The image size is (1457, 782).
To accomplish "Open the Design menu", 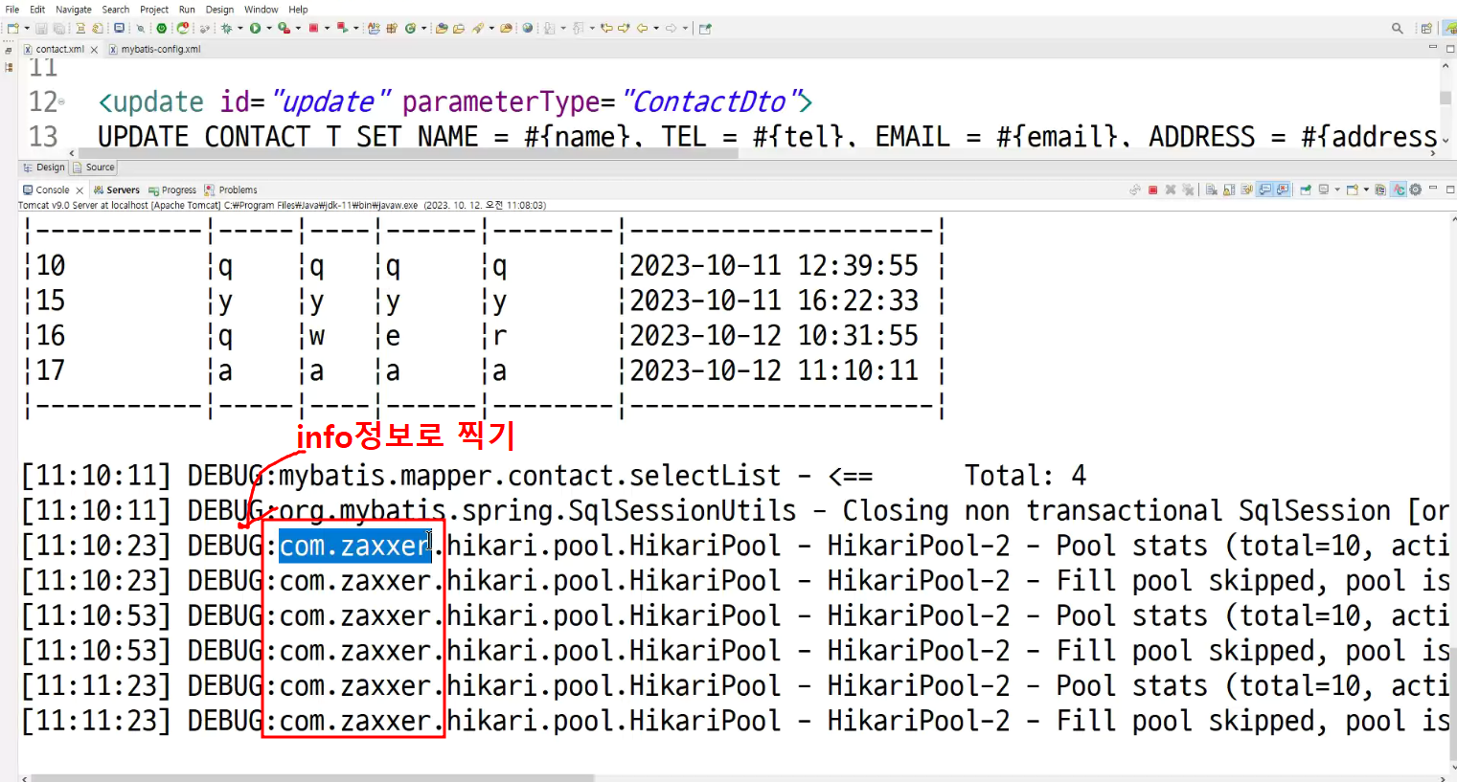I will click(x=219, y=10).
